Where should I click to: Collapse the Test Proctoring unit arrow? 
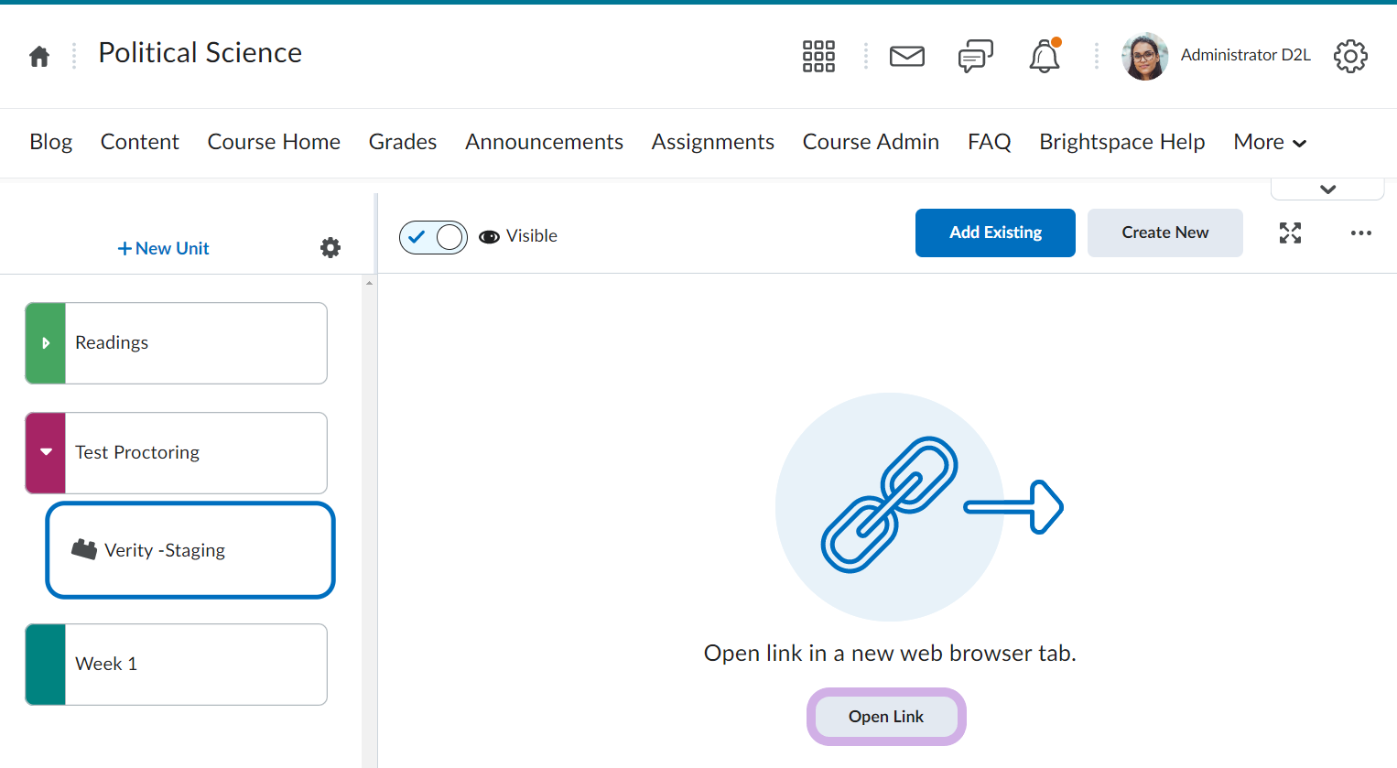click(x=46, y=453)
